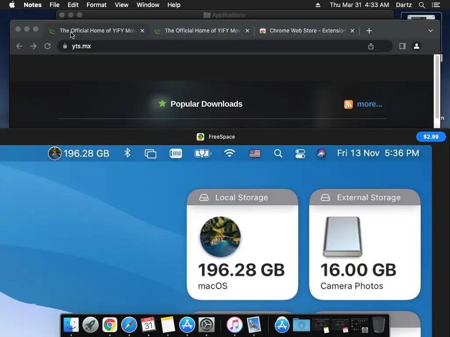
Task: Buy FreeSpace with $2.99 button
Action: (431, 137)
